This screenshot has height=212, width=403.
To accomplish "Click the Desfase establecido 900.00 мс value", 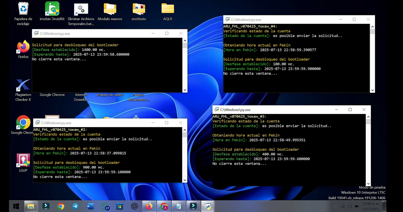I will (94, 167).
